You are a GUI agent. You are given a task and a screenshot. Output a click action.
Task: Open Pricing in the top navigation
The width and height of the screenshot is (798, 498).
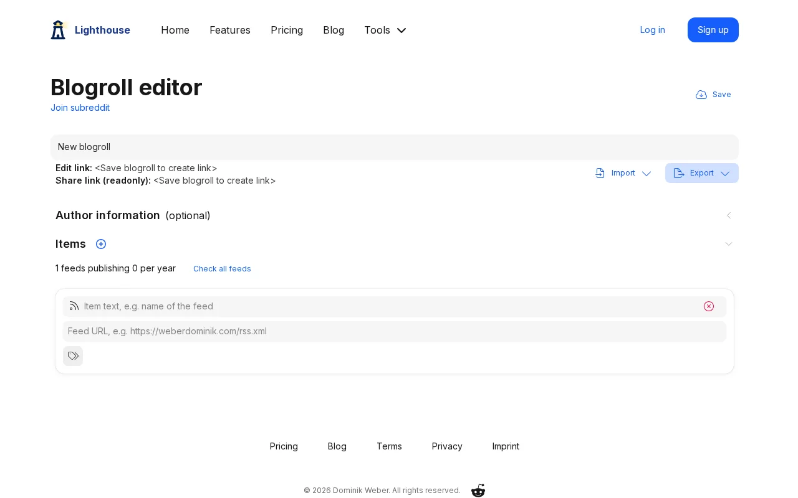(x=287, y=30)
